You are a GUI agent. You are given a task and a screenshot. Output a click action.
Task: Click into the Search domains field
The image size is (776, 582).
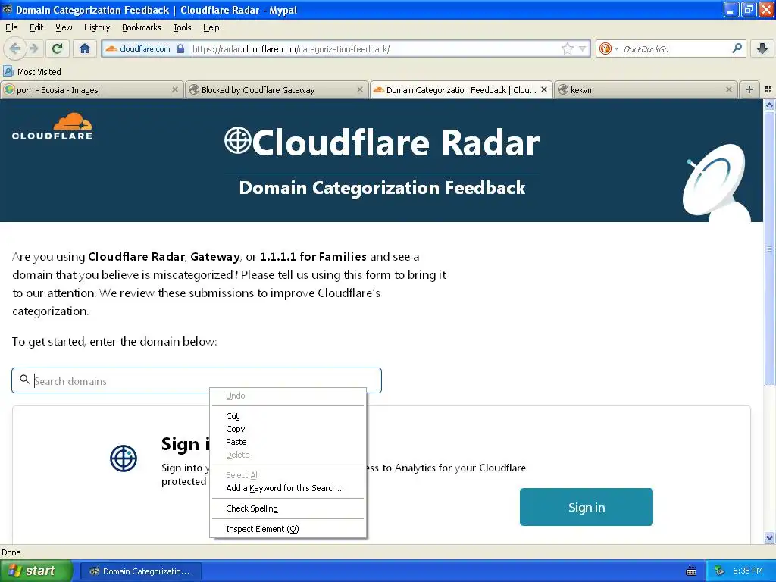[x=196, y=380]
